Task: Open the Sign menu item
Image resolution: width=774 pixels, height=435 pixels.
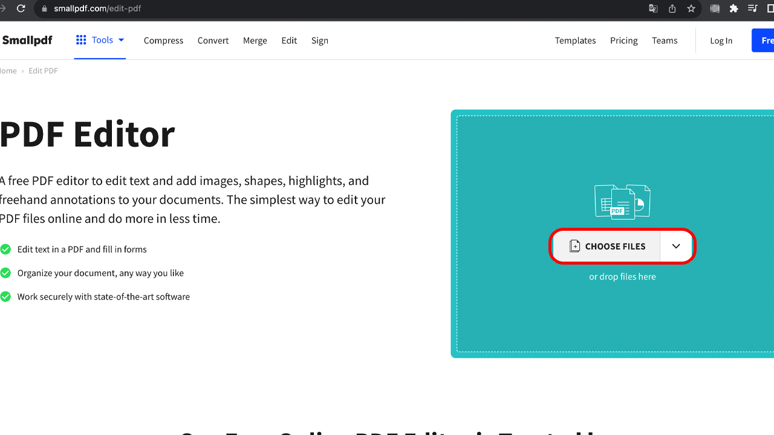Action: point(320,40)
